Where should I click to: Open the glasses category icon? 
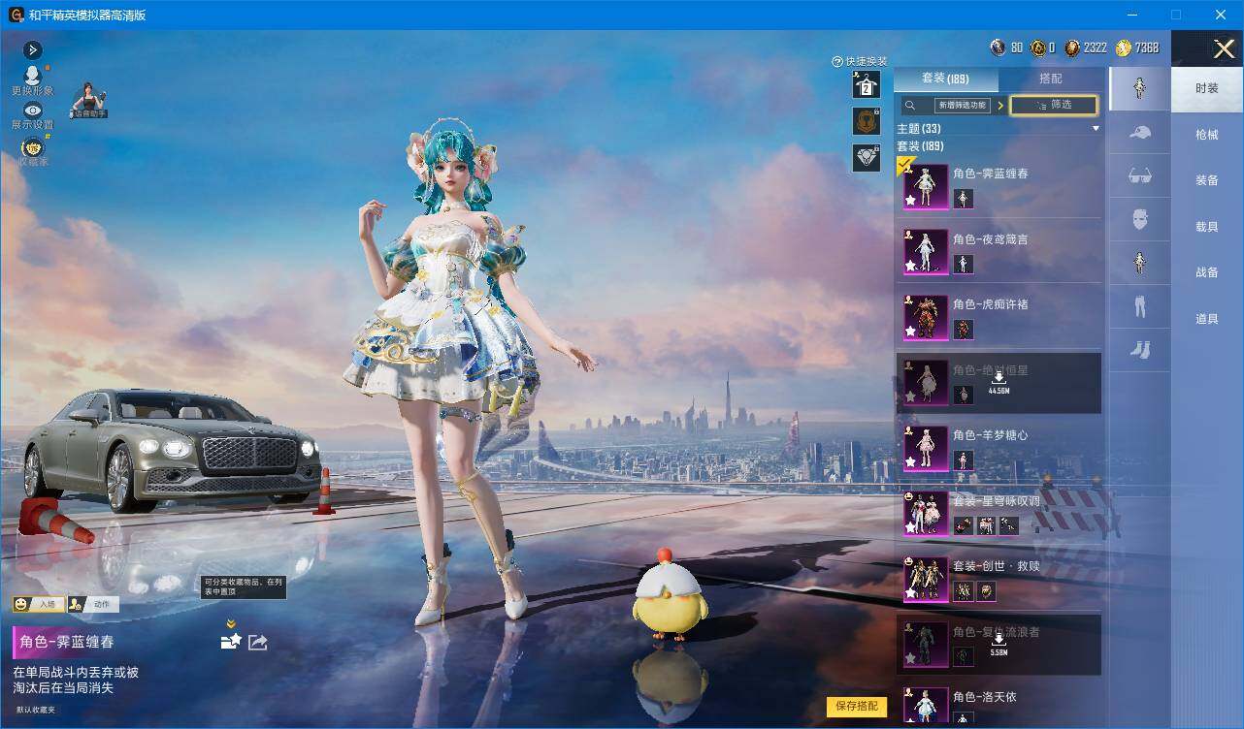1140,175
